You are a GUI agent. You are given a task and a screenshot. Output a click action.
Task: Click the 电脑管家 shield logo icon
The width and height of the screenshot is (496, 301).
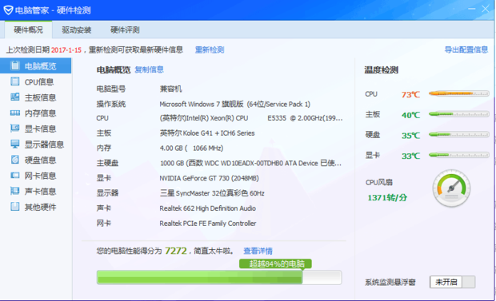click(8, 10)
